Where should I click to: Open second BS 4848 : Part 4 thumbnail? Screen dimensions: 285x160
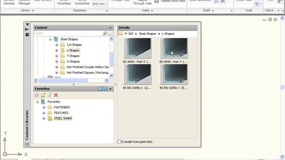pyautogui.click(x=174, y=48)
